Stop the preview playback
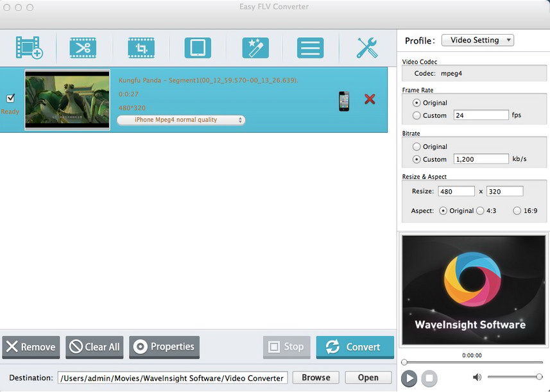The width and height of the screenshot is (550, 392). pos(429,379)
